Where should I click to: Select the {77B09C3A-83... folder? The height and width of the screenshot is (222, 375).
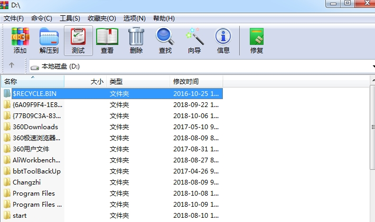coord(36,116)
